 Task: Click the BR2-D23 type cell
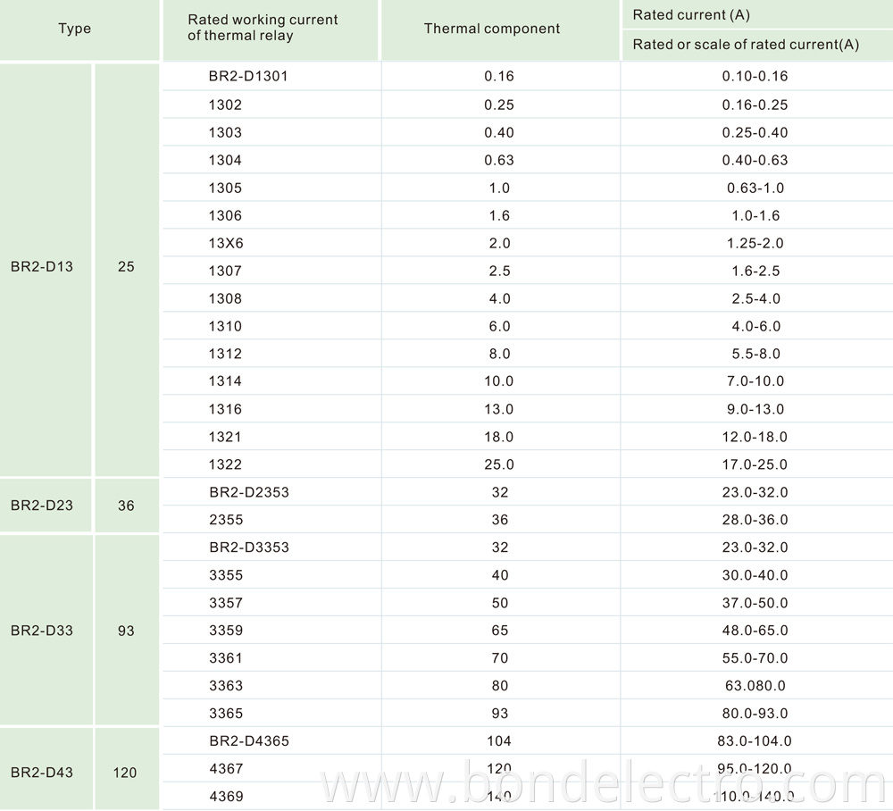click(42, 505)
